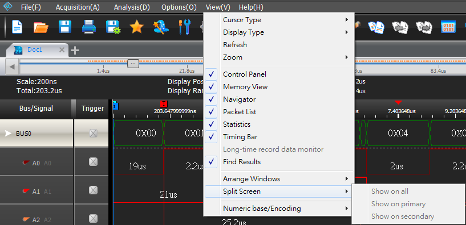Image resolution: width=466 pixels, height=225 pixels.
Task: Save using the blue floppy disk icon
Action: tap(65, 27)
